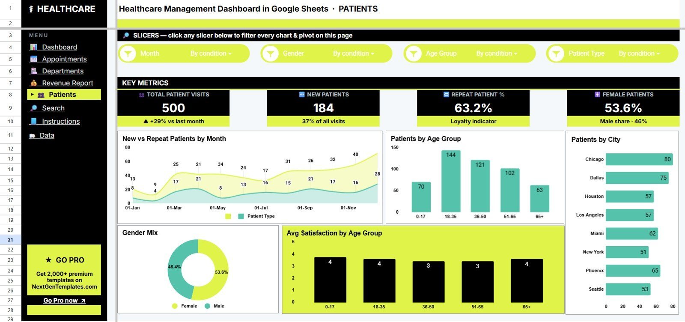The width and height of the screenshot is (685, 322).
Task: Click the Chicago bar showing 80
Action: tap(639, 159)
